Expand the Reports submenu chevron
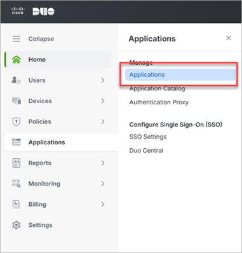 (x=103, y=163)
